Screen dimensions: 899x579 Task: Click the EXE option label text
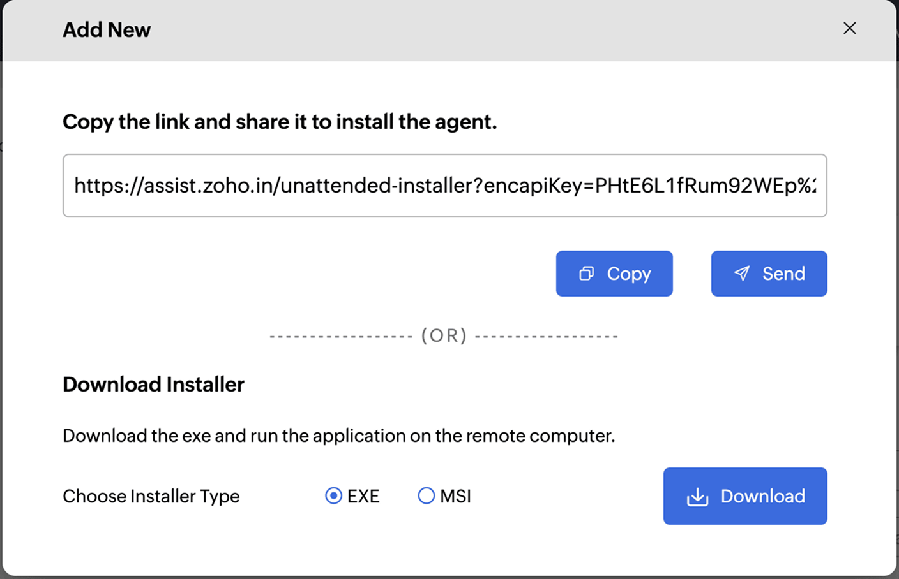pyautogui.click(x=363, y=496)
